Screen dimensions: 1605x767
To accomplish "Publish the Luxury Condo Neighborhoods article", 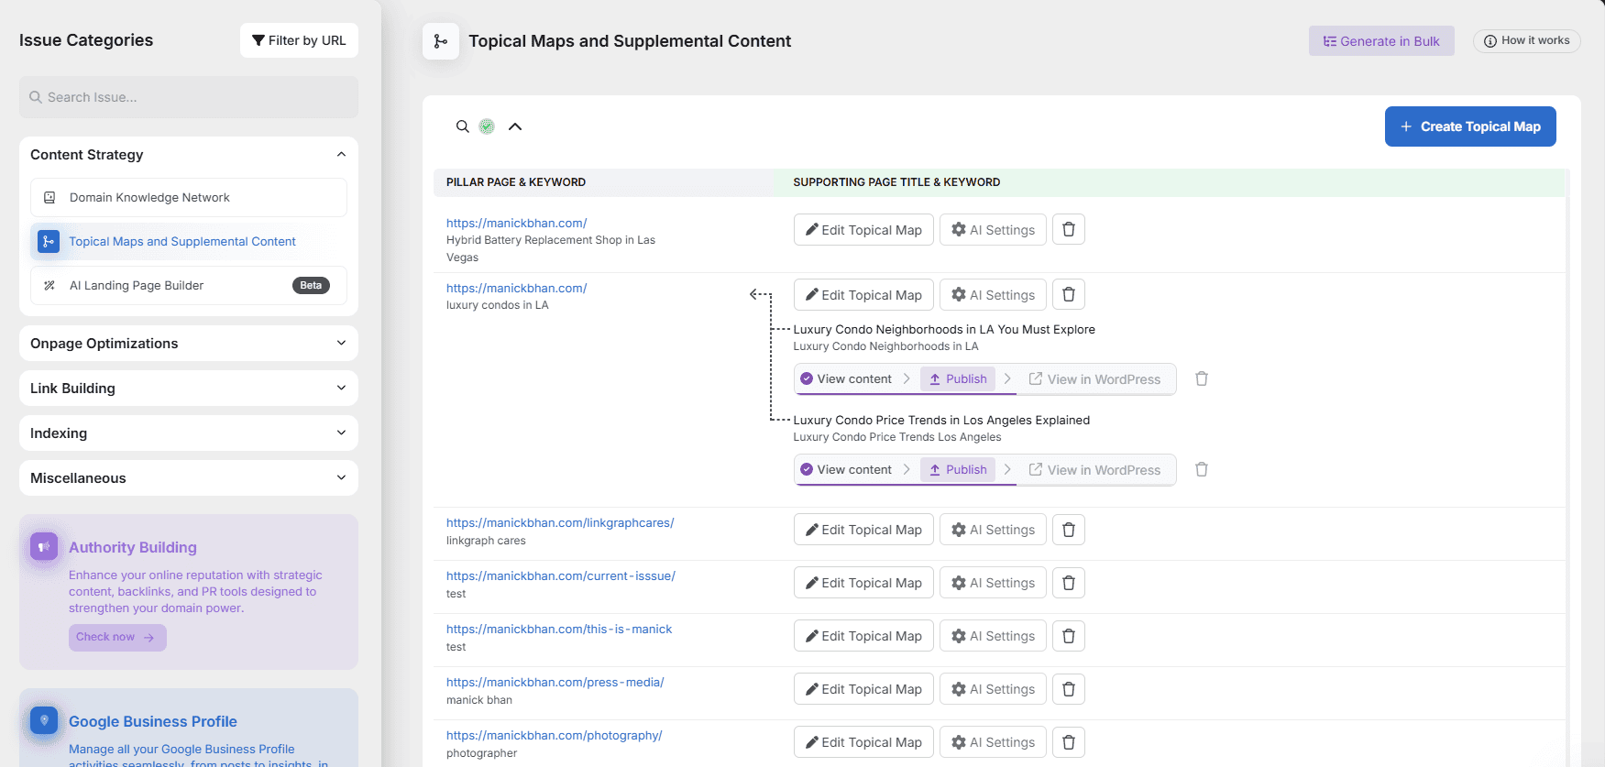I will coord(957,378).
